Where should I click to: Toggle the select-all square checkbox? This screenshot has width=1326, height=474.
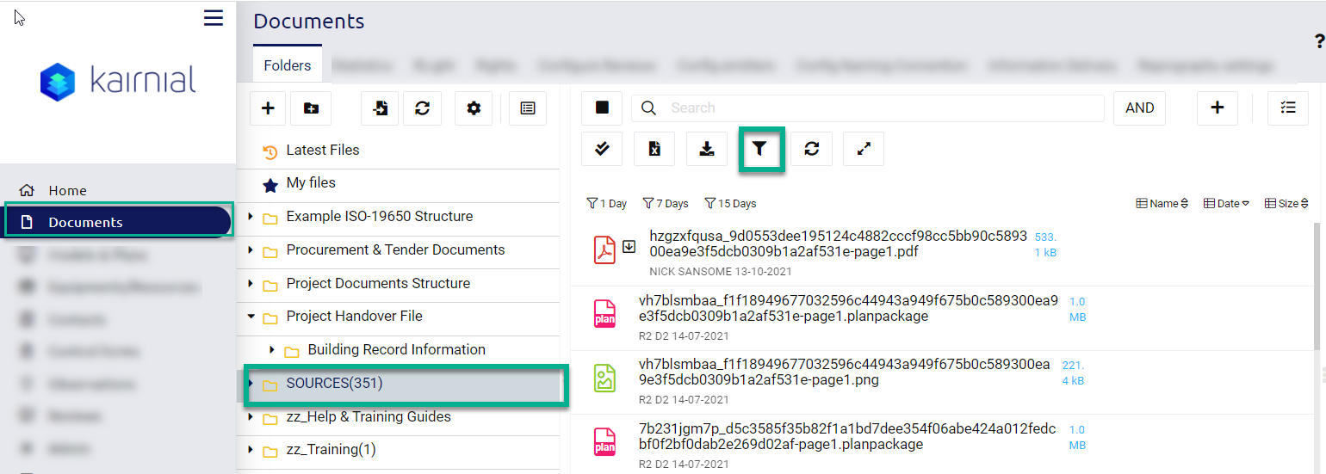[x=602, y=108]
